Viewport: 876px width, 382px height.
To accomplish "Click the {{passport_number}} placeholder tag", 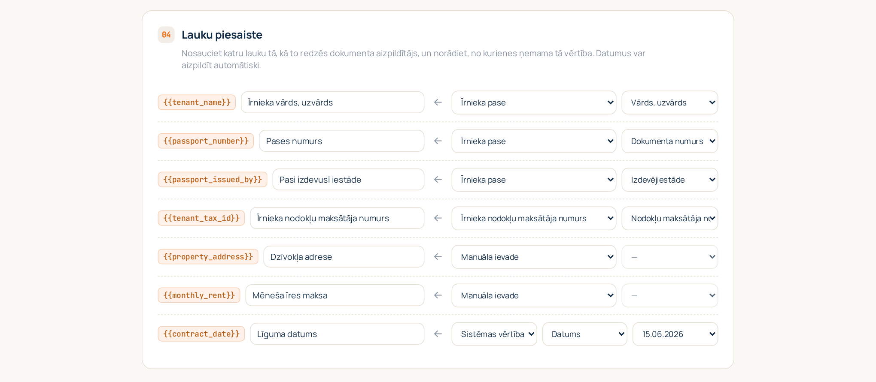I will point(206,141).
